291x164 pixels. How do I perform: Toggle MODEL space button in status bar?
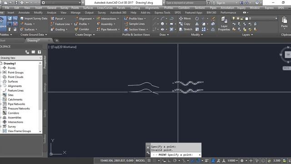(140, 160)
